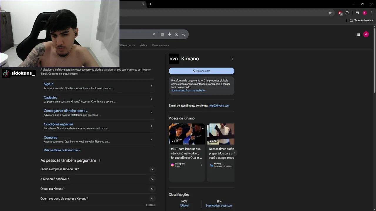
Task: Open the Chrome profile avatar in toolbar
Action: pyautogui.click(x=365, y=13)
